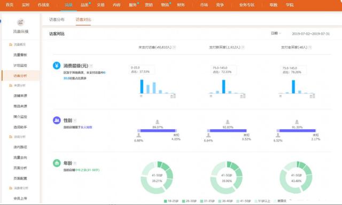Click info icon next to 性别
The height and width of the screenshot is (205, 342).
(x=75, y=120)
